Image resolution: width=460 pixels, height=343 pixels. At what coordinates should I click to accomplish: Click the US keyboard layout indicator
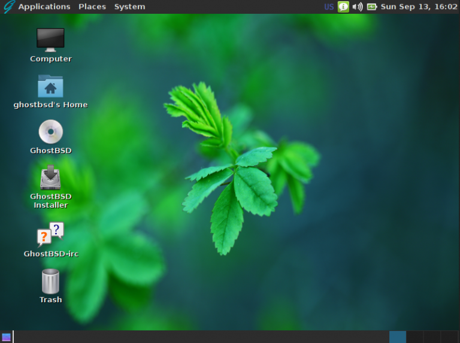(329, 7)
